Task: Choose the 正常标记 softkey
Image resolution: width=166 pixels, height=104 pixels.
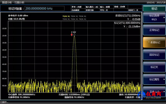Action: 154,30
